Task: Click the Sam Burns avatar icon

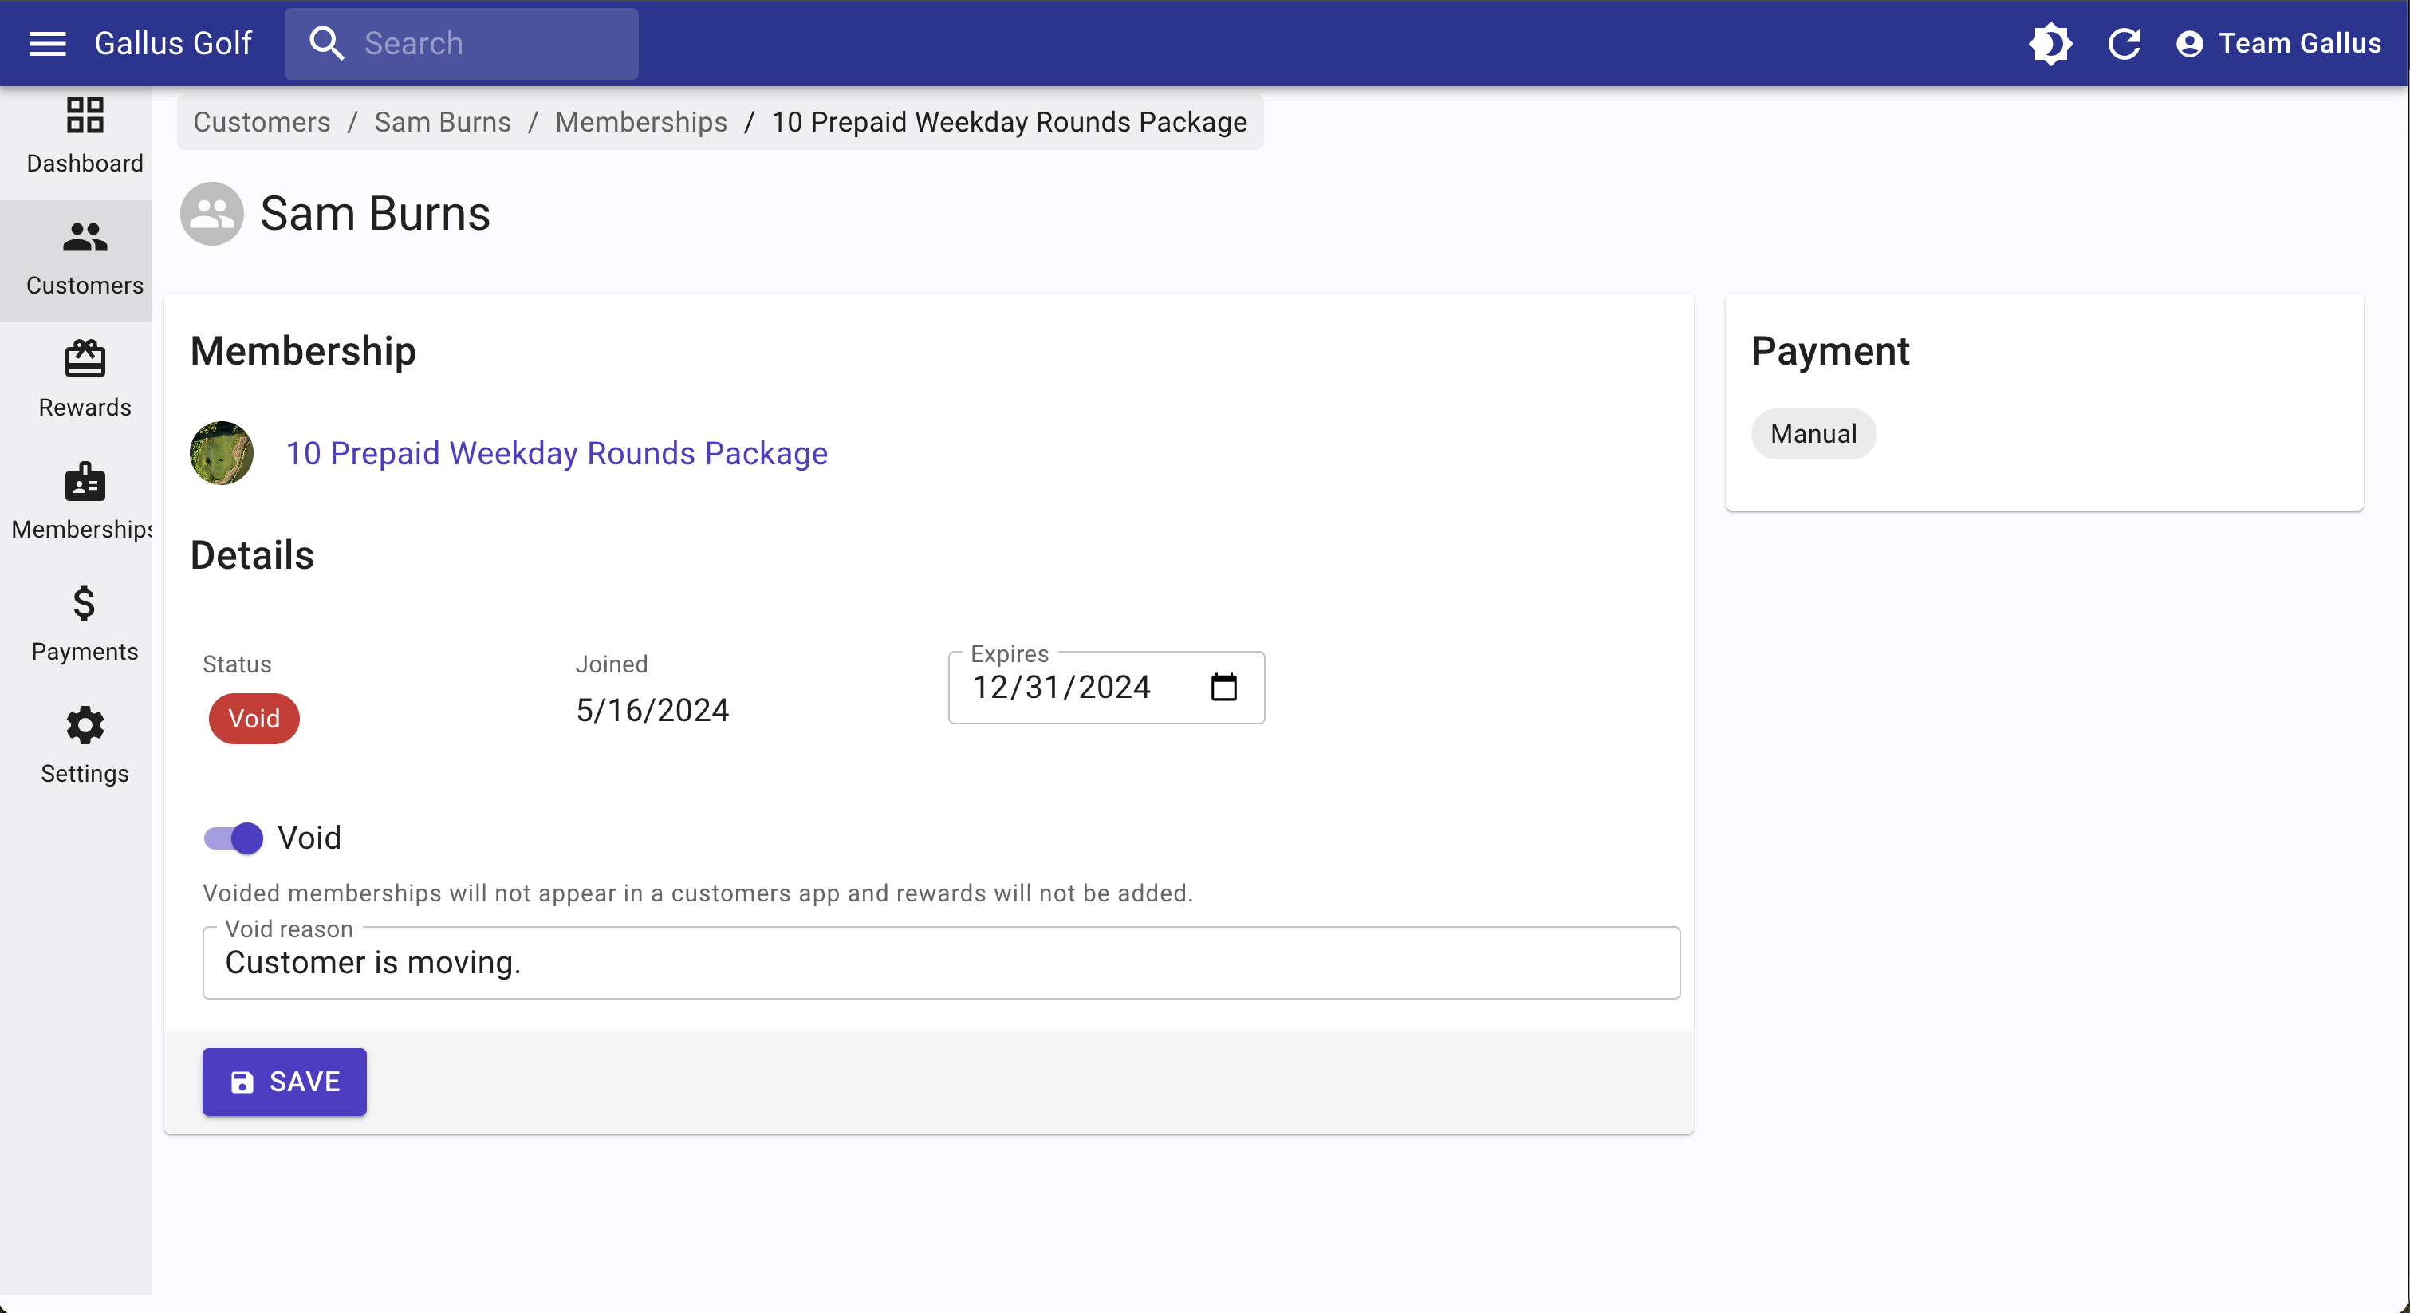Action: [212, 213]
